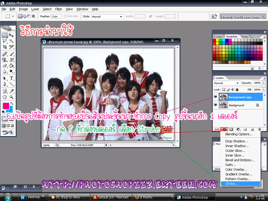This screenshot has width=268, height=201.
Task: Open the File Browser from options bar
Action: pos(214,16)
